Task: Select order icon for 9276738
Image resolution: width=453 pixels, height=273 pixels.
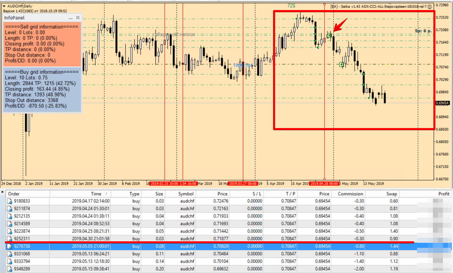Action: 10,247
